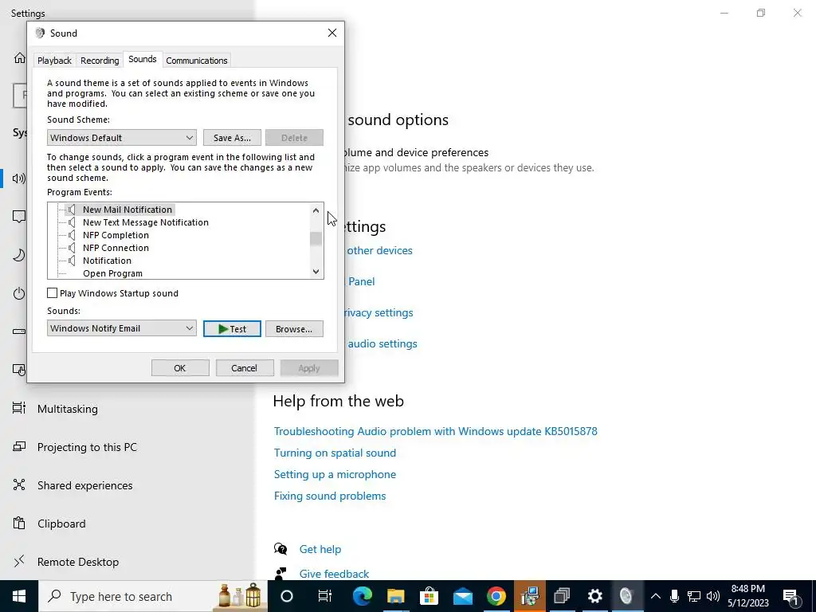Open the Settings Home icon in the sidebar
Viewport: 816px width, 612px height.
[x=19, y=57]
